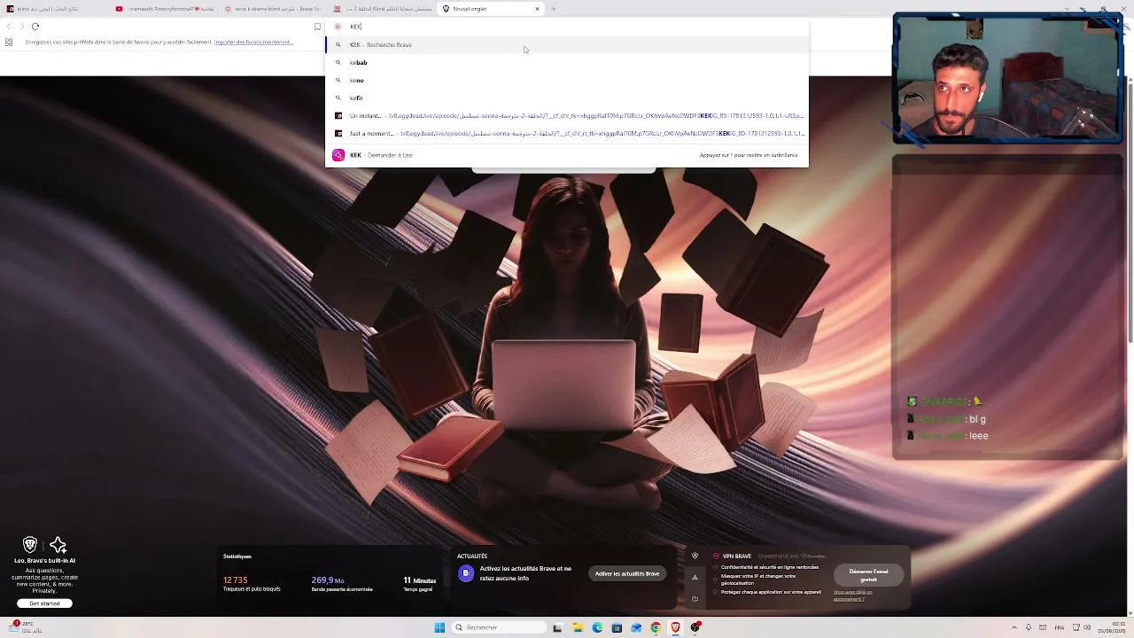The image size is (1134, 638).
Task: Select the middle icon in the widget side strip
Action: point(695,578)
